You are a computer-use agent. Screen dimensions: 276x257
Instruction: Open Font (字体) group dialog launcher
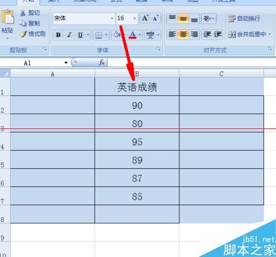158,49
